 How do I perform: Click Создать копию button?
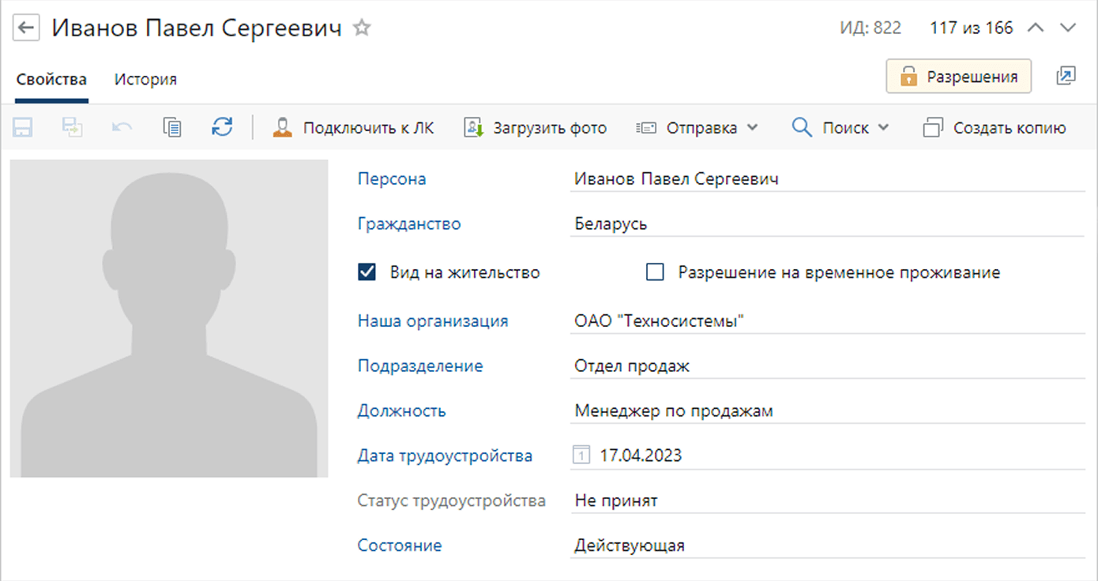tap(995, 128)
